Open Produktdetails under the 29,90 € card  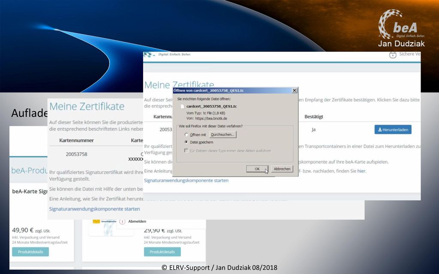click(162, 252)
